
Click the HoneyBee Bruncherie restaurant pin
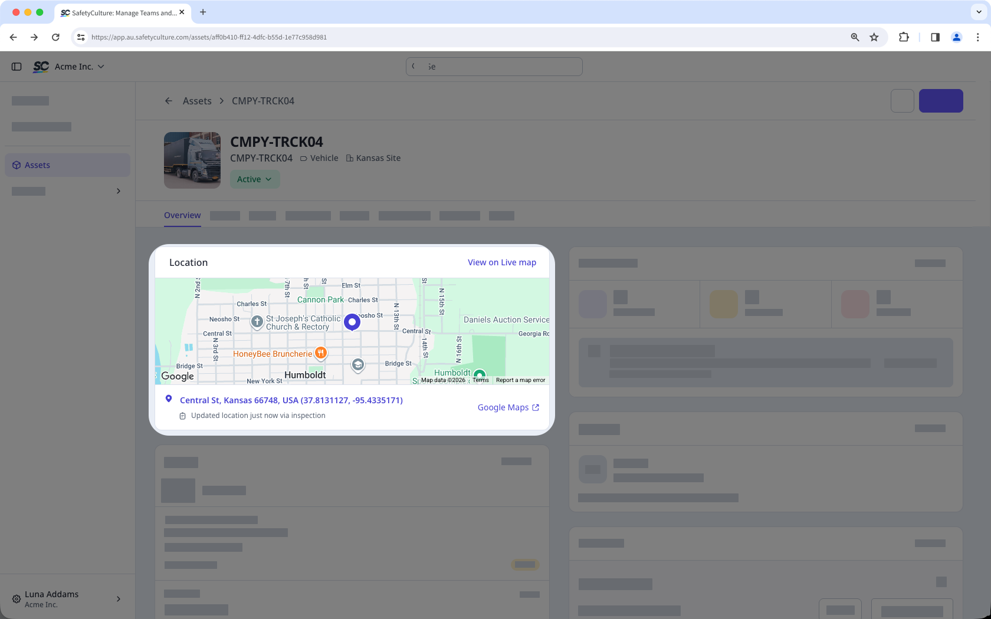(x=321, y=353)
